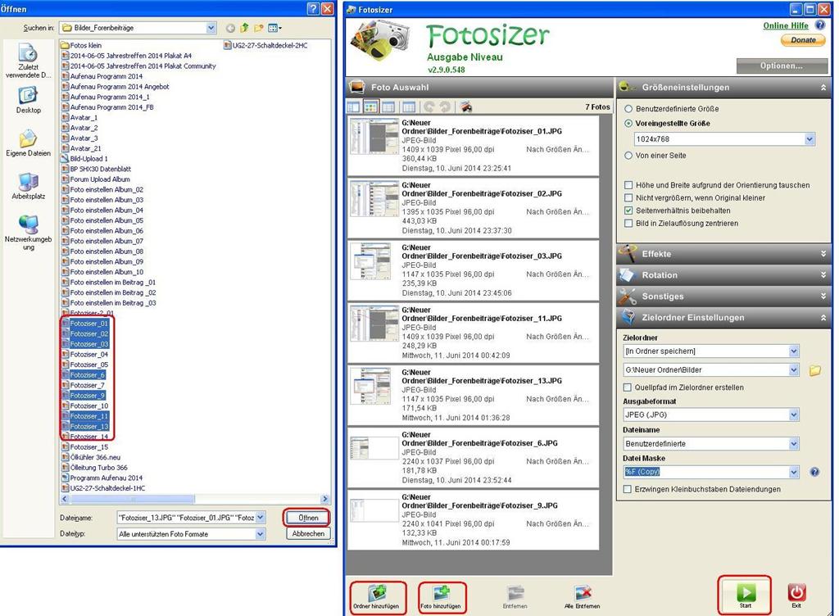Open the 1024x768 preset size dropdown
The width and height of the screenshot is (839, 616).
(x=809, y=140)
